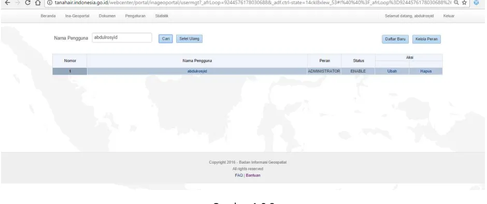Click the Peran column header
487x204 pixels.
click(324, 61)
